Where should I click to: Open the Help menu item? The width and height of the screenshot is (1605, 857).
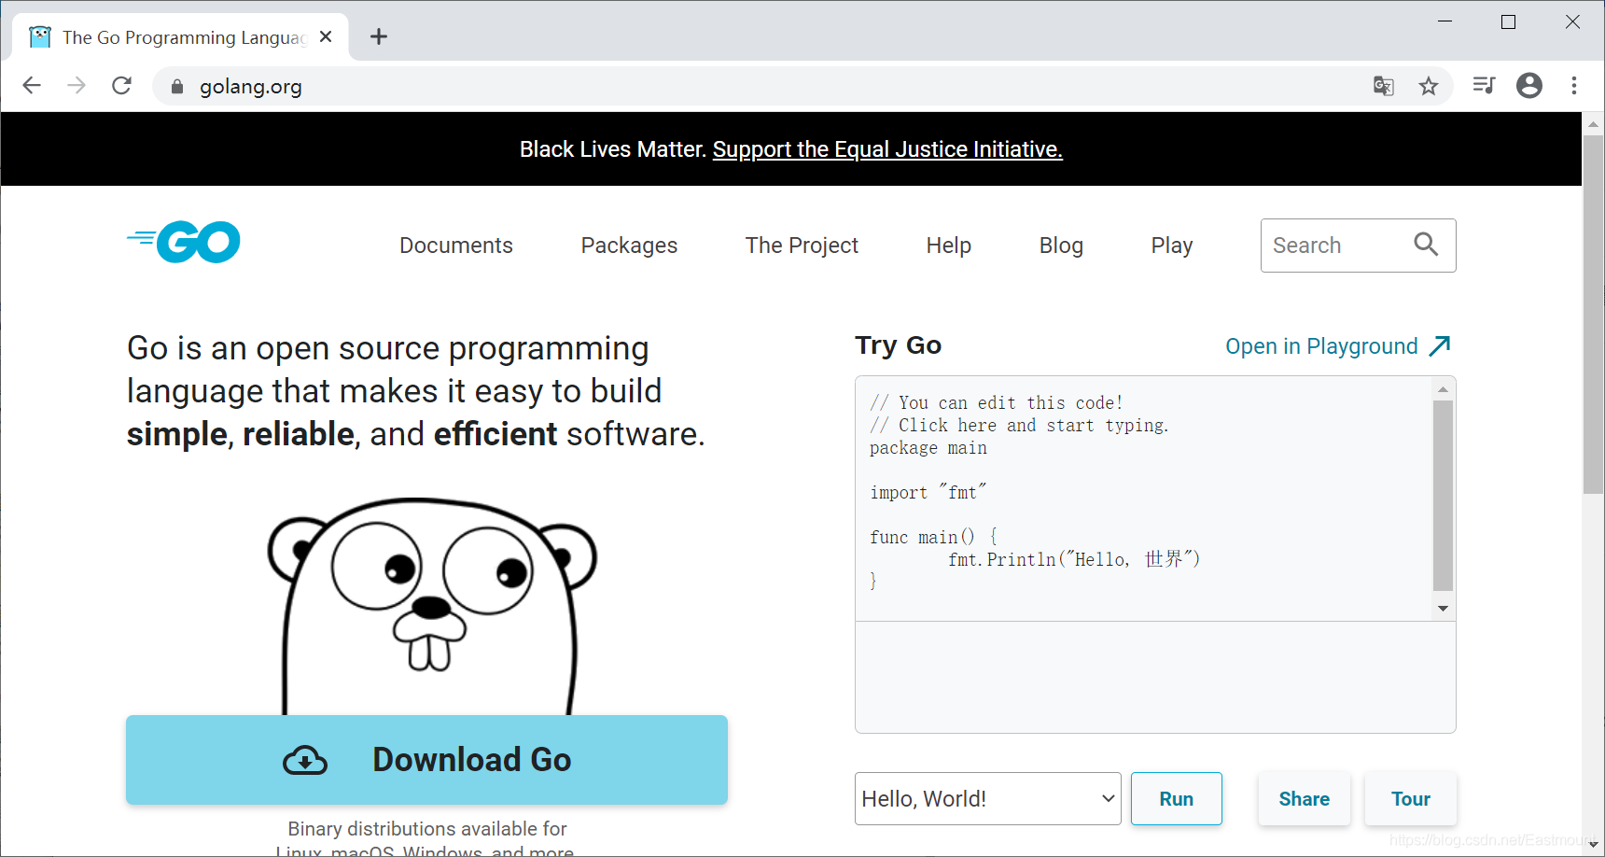click(949, 246)
